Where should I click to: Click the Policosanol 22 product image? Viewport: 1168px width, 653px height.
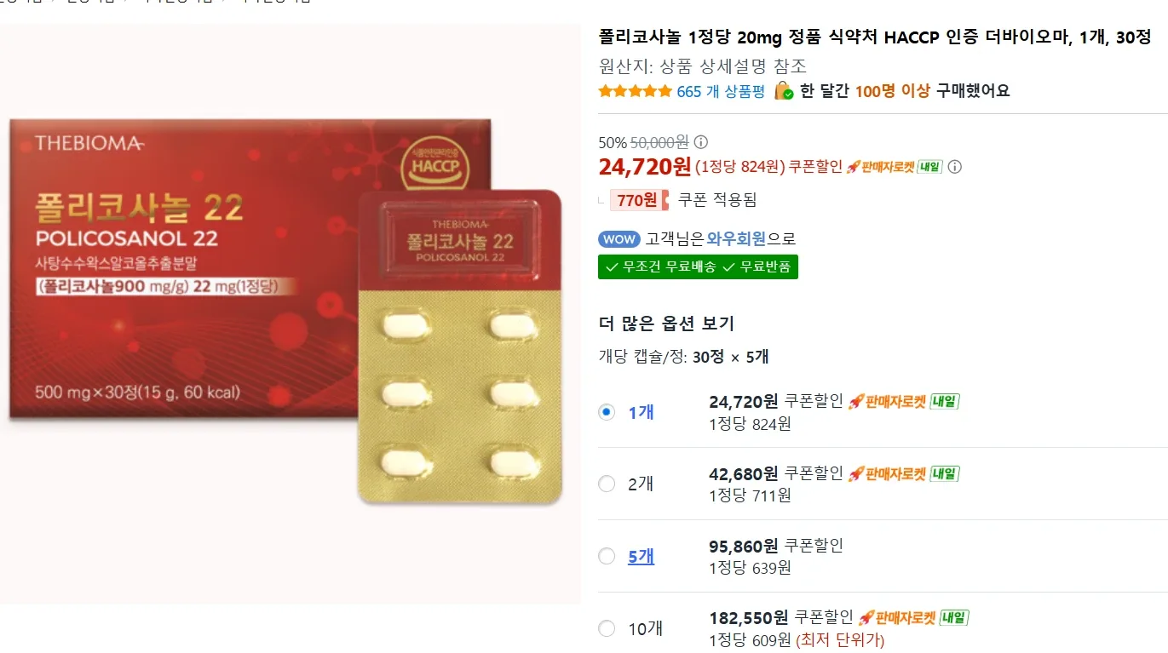pos(290,313)
